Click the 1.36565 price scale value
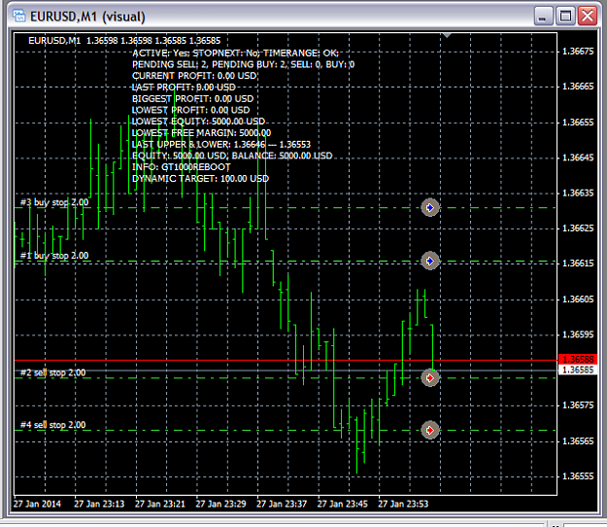 (x=578, y=441)
